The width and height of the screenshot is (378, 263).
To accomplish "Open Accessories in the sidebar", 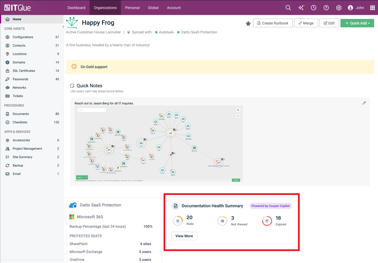I will [x=32, y=140].
